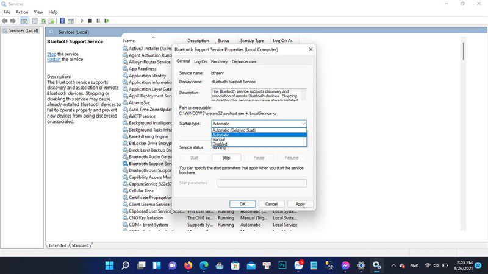Open the Photoshop icon in the taskbar
The width and height of the screenshot is (488, 274).
[282, 265]
